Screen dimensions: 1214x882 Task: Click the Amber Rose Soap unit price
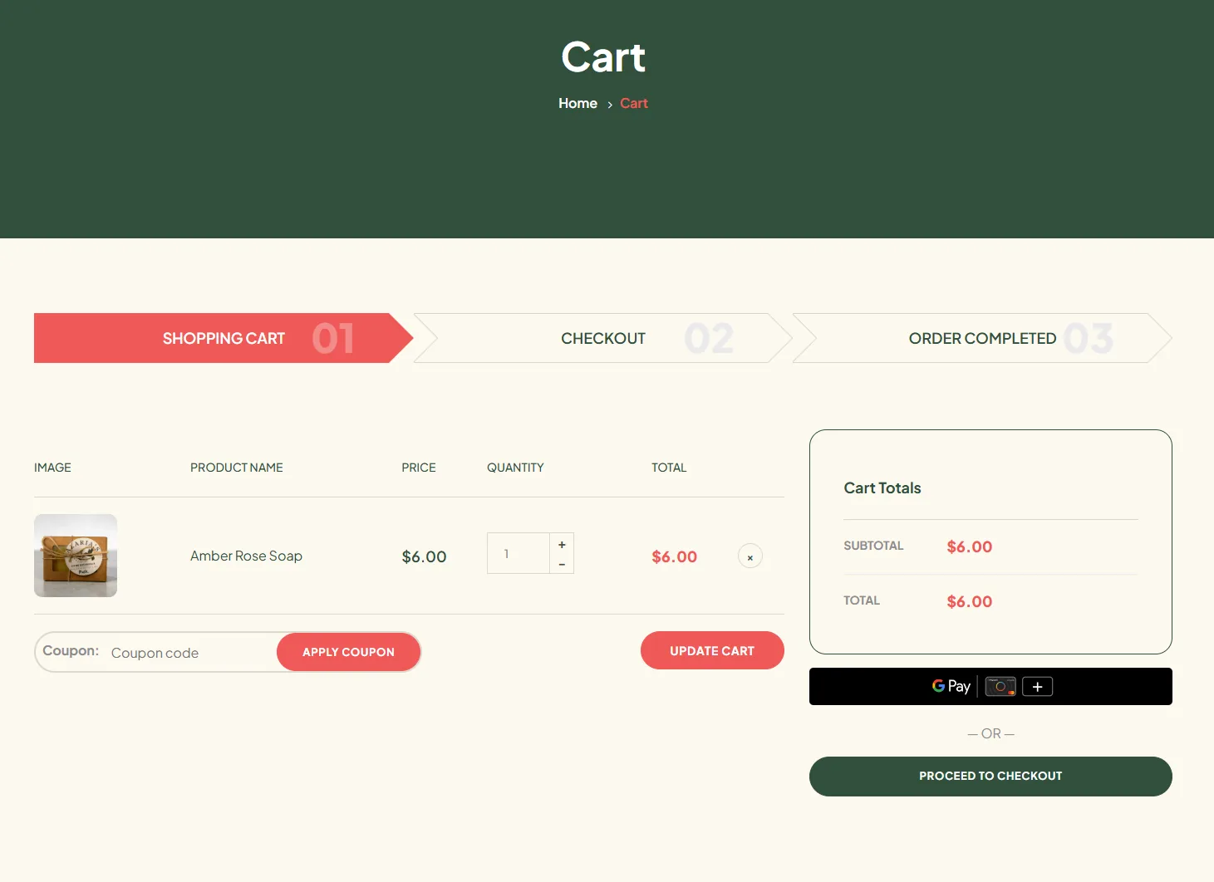[424, 556]
